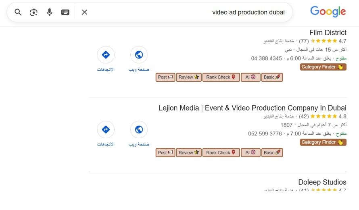Open web page globe for Lejion Media
Screen dimensions: 359x210
(139, 130)
